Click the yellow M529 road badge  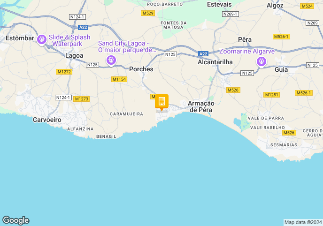pos(148,13)
